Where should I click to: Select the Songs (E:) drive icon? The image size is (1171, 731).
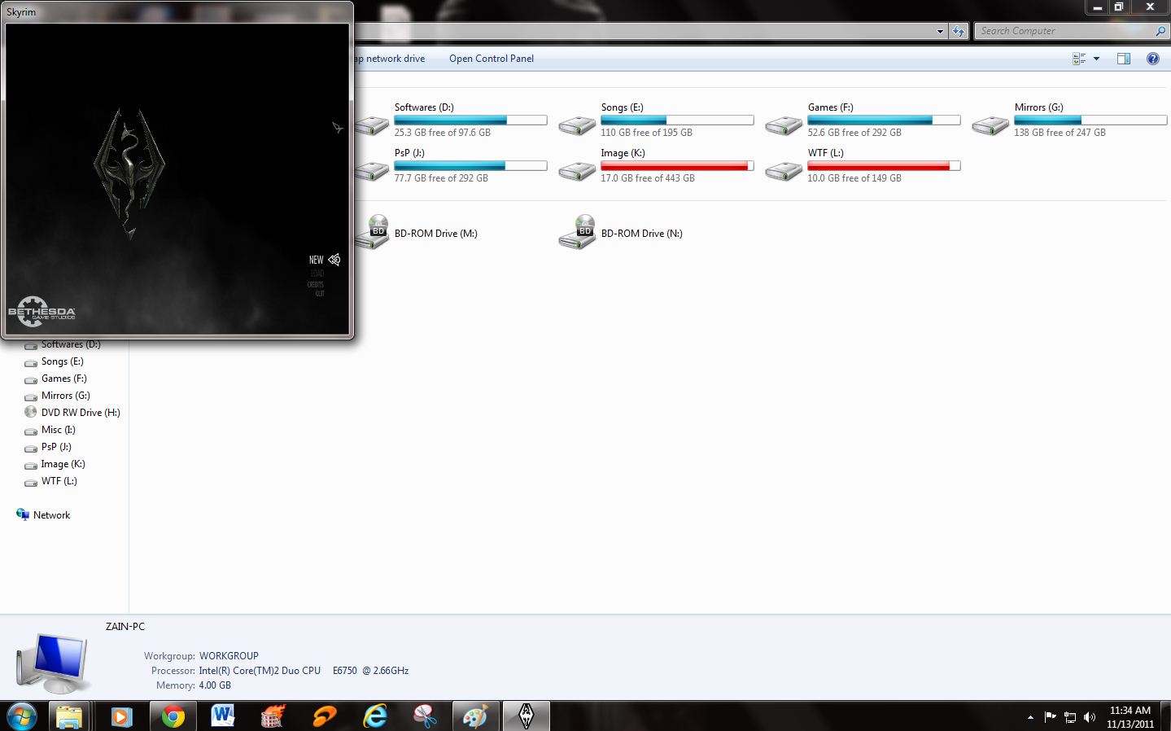578,124
